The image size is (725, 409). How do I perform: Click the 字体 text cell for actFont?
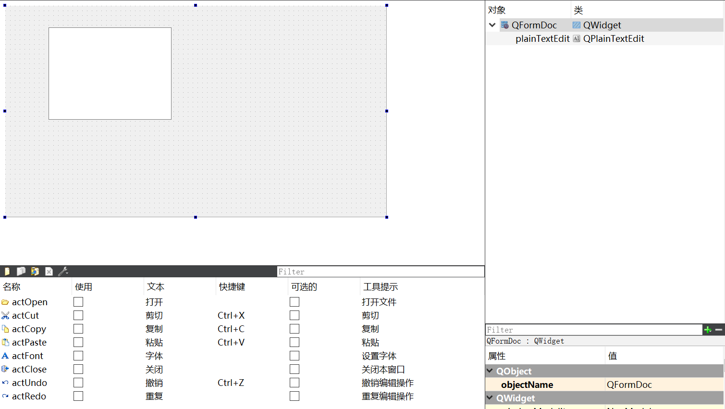pyautogui.click(x=154, y=356)
